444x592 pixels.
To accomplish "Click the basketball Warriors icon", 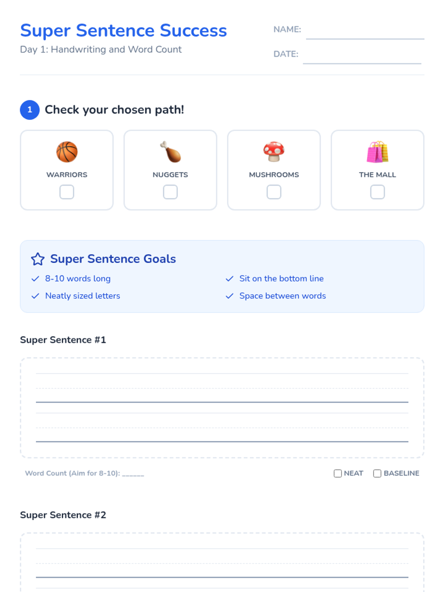I will (x=67, y=152).
